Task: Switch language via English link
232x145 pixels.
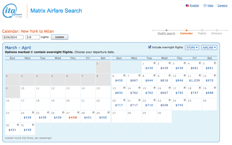Action: pyautogui.click(x=194, y=6)
